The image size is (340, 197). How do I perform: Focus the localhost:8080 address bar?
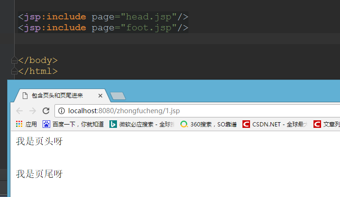(x=197, y=111)
